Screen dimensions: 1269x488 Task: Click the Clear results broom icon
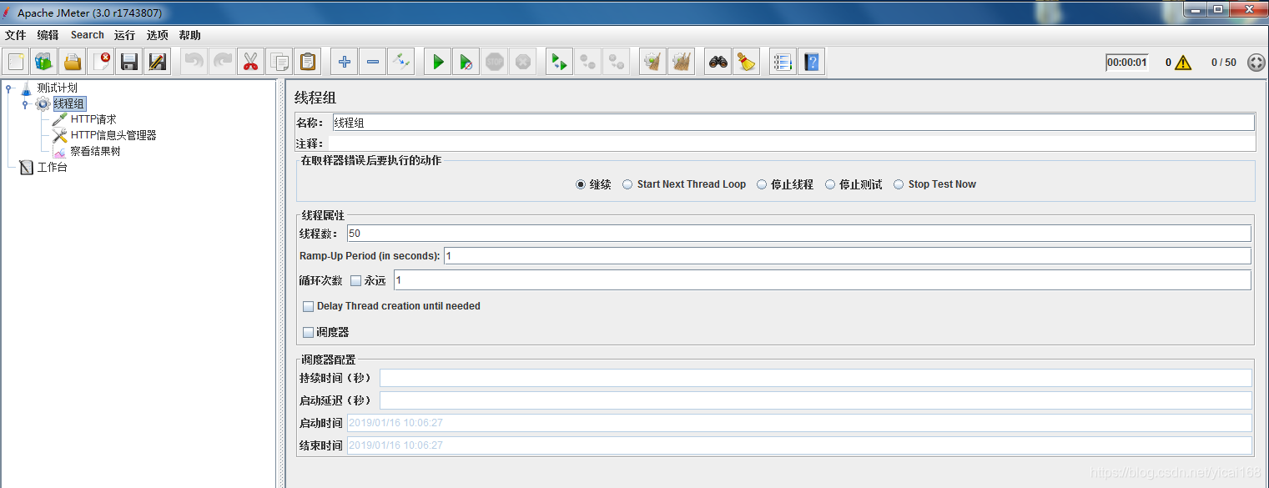[653, 62]
